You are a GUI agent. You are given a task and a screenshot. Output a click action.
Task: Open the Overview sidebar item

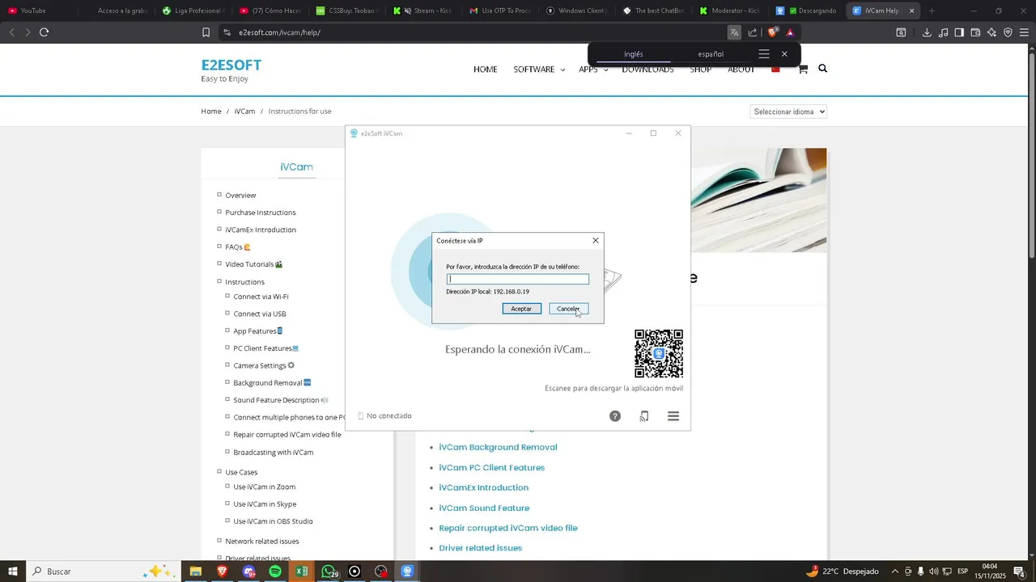(240, 196)
